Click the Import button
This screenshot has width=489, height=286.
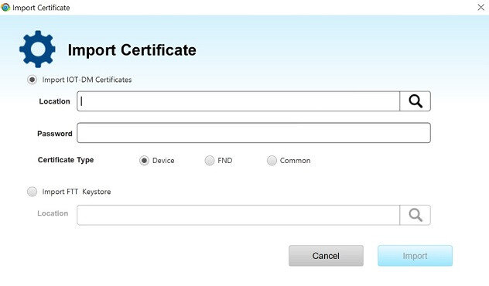415,256
